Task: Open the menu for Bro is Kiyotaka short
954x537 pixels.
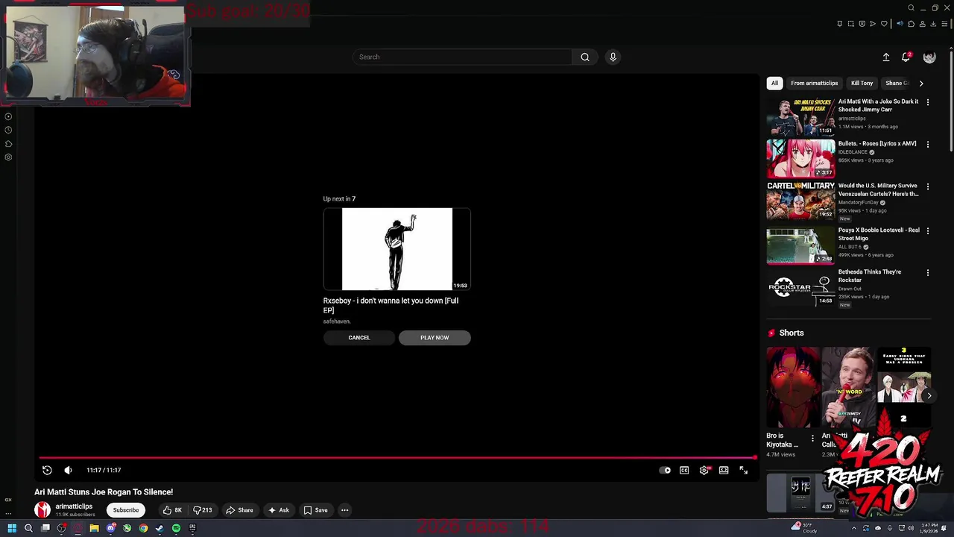Action: click(x=813, y=439)
